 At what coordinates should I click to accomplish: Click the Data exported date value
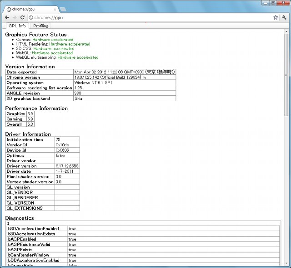(125, 72)
